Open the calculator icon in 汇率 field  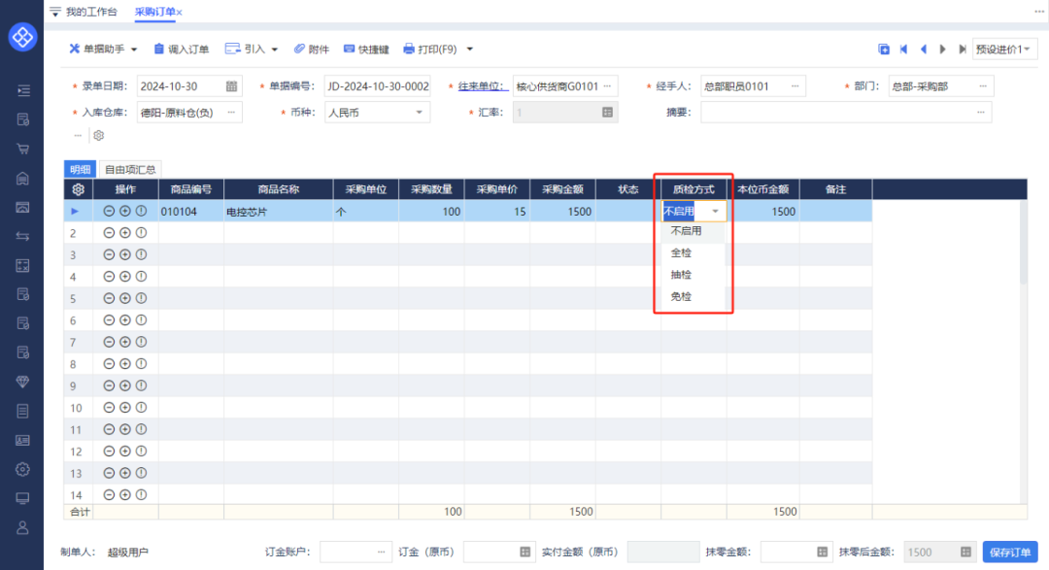coord(607,113)
